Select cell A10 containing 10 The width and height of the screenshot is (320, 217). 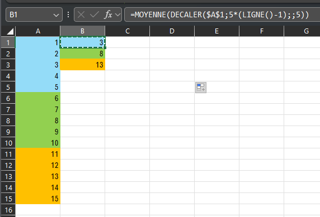[37, 143]
